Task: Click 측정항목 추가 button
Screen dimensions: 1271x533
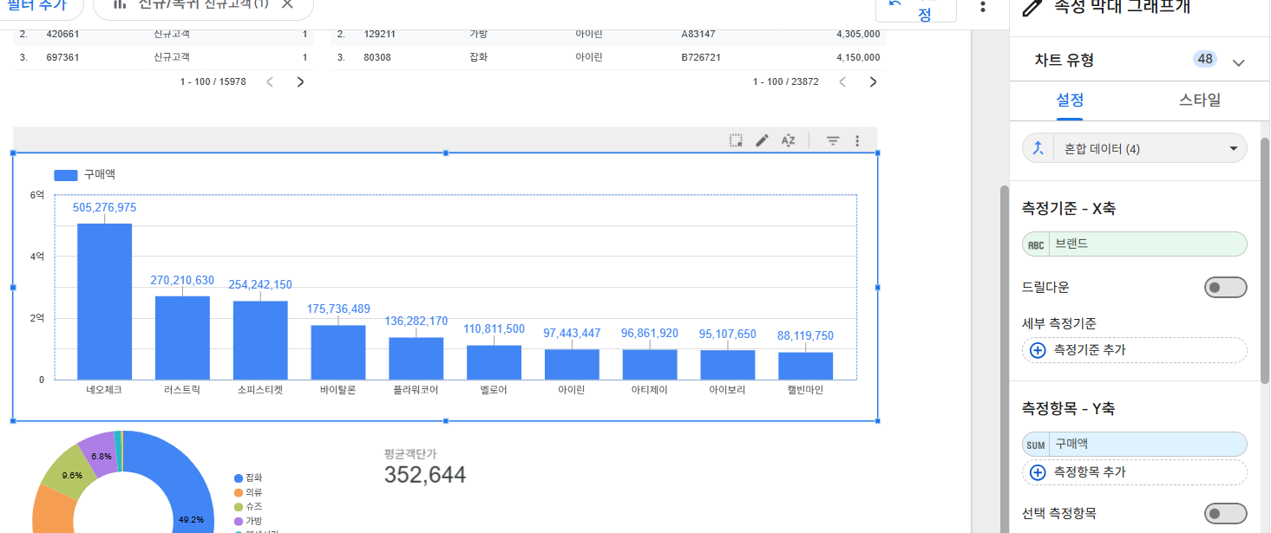Action: 1135,472
